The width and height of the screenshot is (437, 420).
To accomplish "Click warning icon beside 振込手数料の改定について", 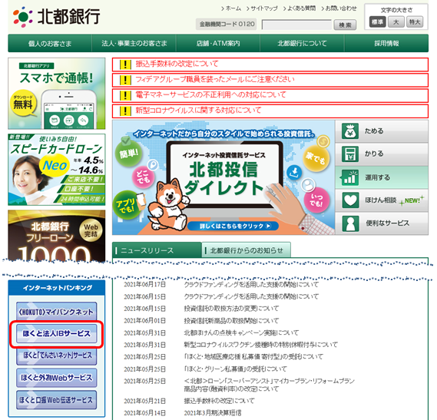I will [125, 64].
